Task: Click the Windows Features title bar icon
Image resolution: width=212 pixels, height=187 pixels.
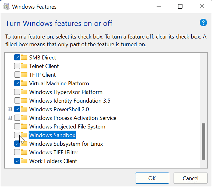Action: [6, 6]
